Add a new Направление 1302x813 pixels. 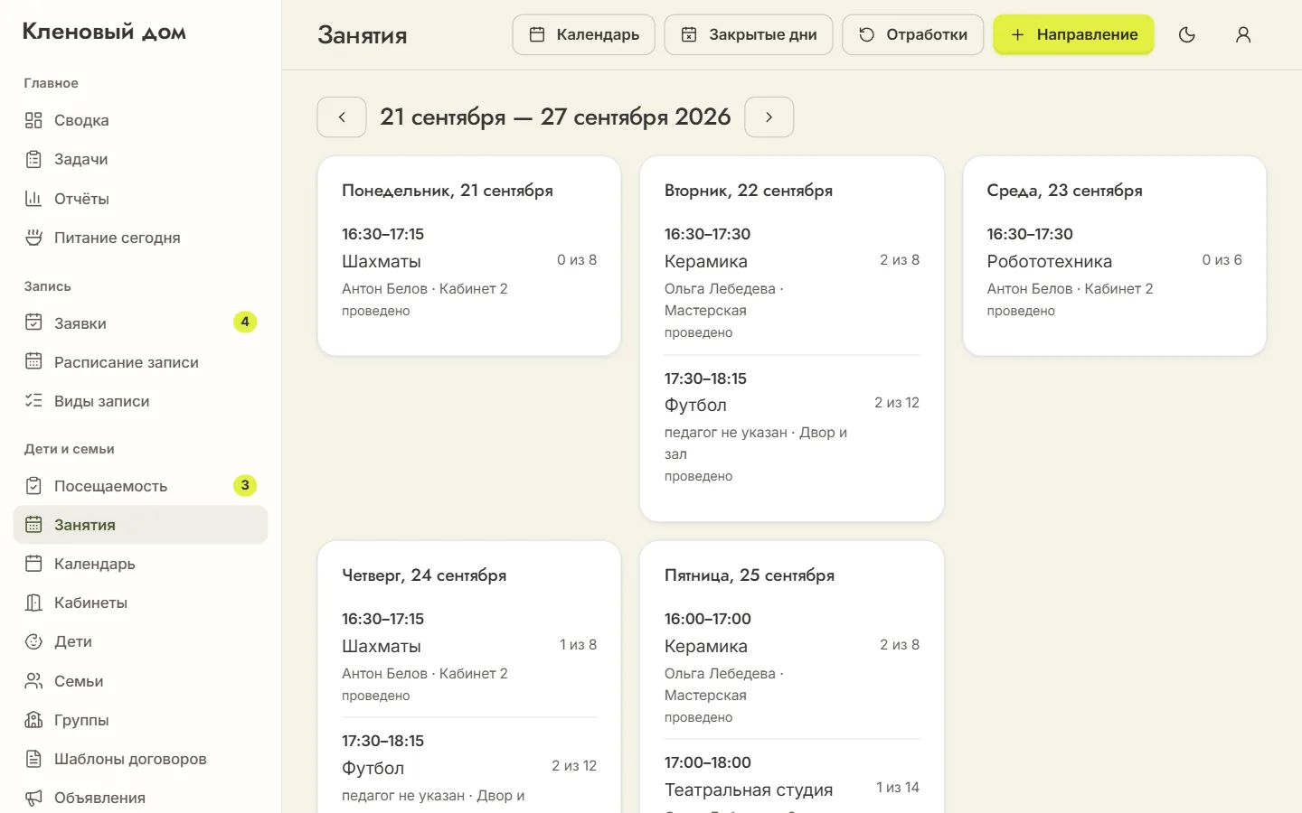pos(1073,34)
